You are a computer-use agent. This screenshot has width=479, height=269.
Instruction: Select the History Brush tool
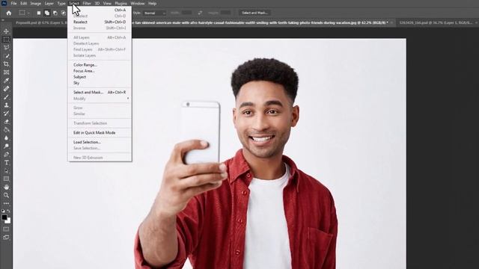[6, 113]
